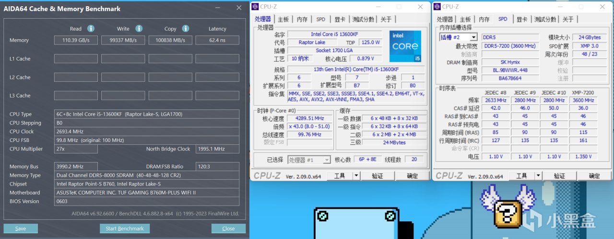Screen dimensions: 614x239
Task: Click the 型号 value BL.9BWWR.448
Action: click(509, 70)
